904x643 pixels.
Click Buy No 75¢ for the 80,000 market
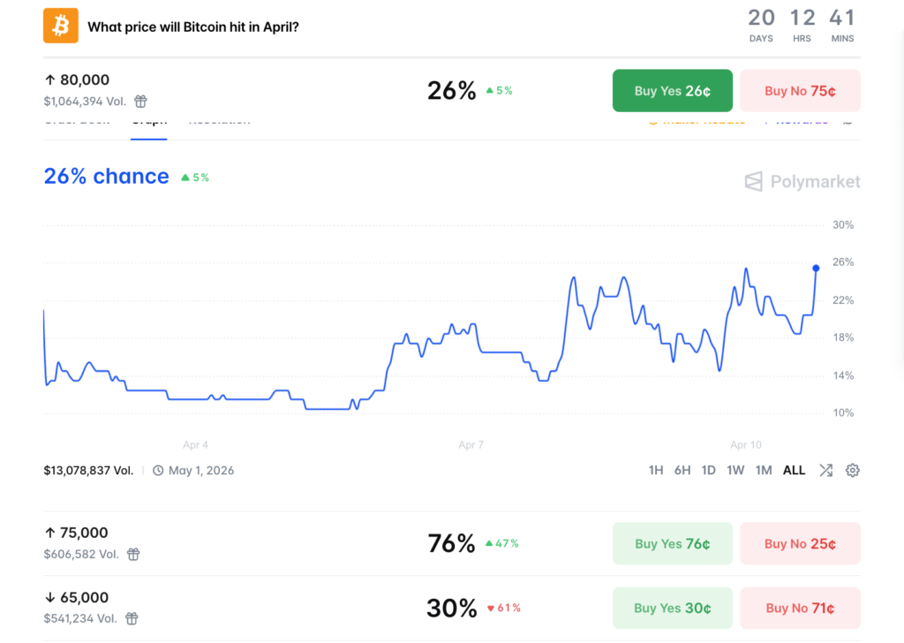[800, 90]
